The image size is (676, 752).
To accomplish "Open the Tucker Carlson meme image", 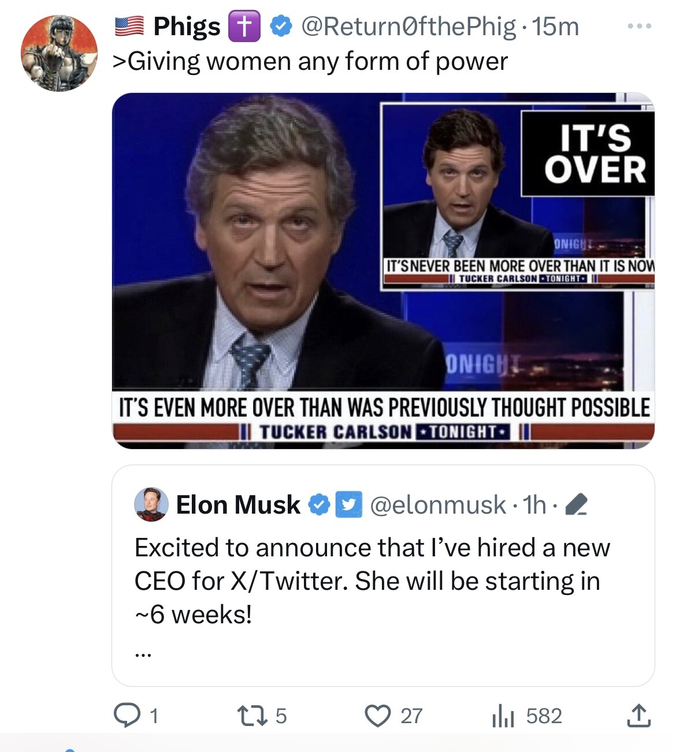I will (382, 270).
